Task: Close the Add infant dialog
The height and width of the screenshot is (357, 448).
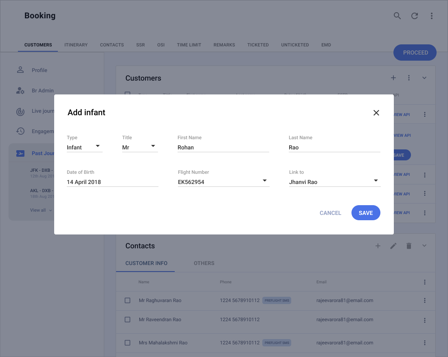Action: (x=376, y=113)
